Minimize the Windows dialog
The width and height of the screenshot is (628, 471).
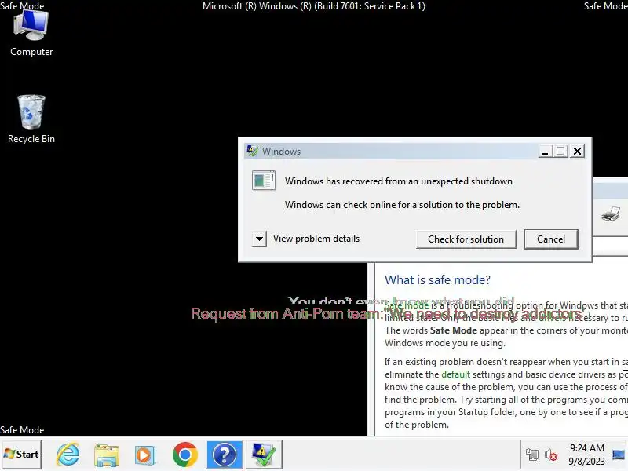pos(545,152)
